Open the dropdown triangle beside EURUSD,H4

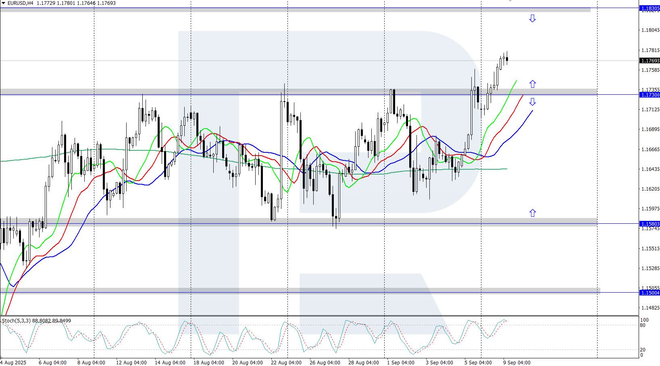3,3
